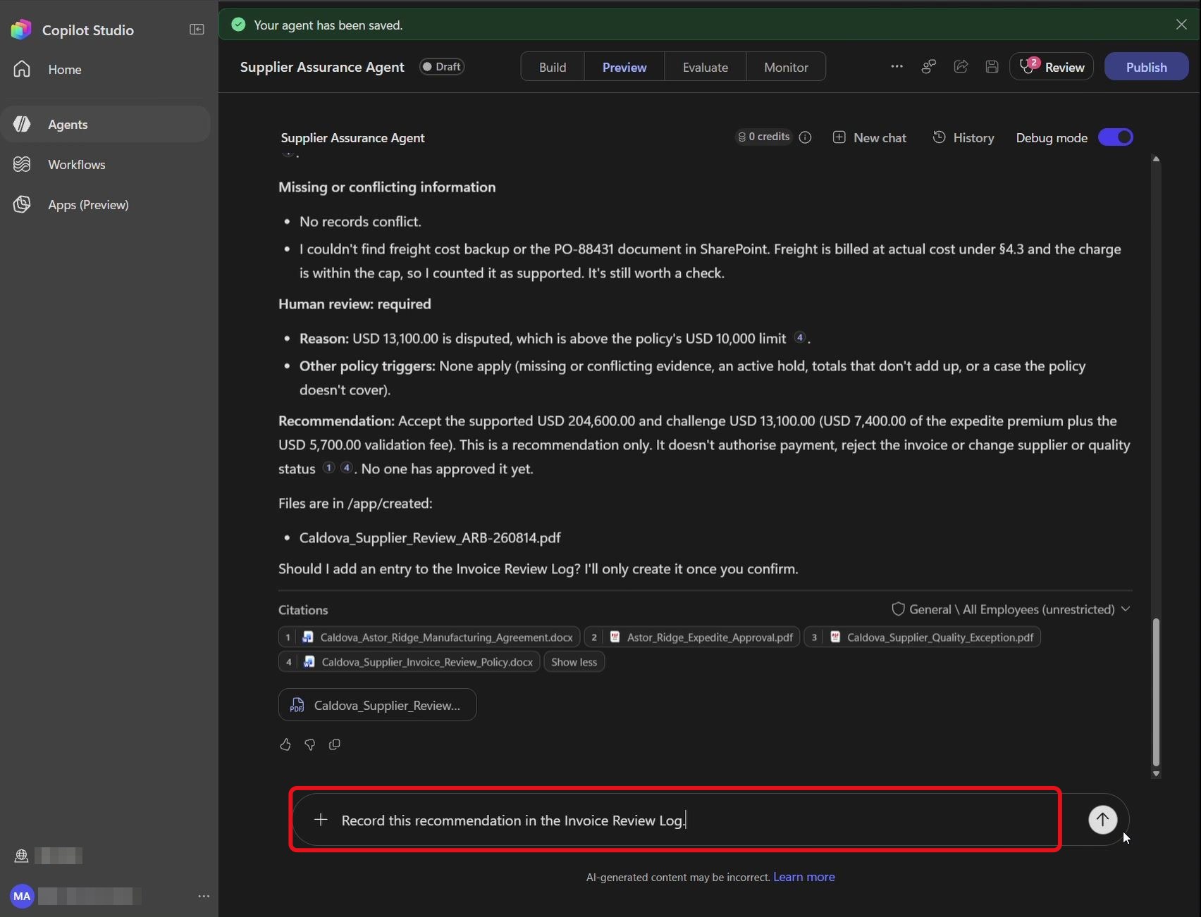The height and width of the screenshot is (917, 1201).
Task: Click the save disk icon
Action: 992,66
